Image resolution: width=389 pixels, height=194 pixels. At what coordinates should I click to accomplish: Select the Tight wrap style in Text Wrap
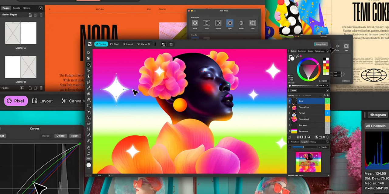[229, 23]
